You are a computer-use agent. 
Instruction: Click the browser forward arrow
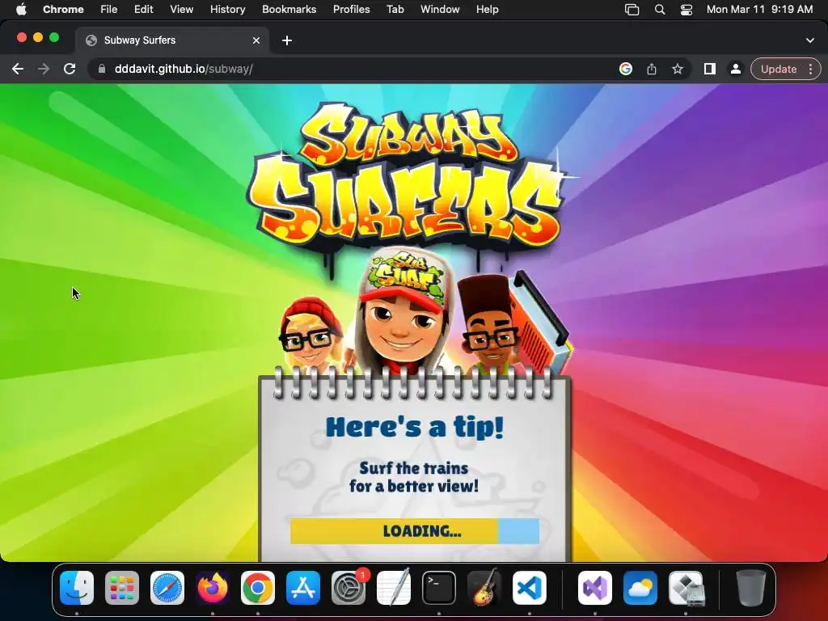[44, 70]
